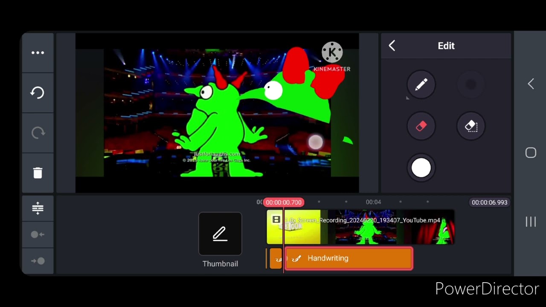The image size is (546, 307).
Task: Tap the Edit panel title
Action: (x=446, y=46)
